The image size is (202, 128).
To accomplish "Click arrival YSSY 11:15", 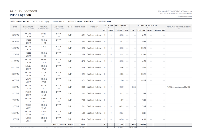I will click(x=44, y=74).
